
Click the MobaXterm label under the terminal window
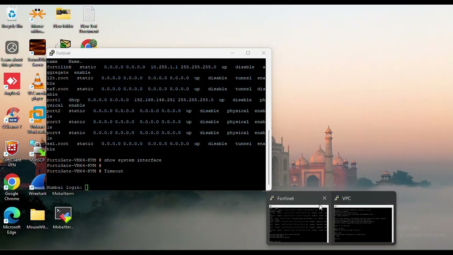pos(63,193)
